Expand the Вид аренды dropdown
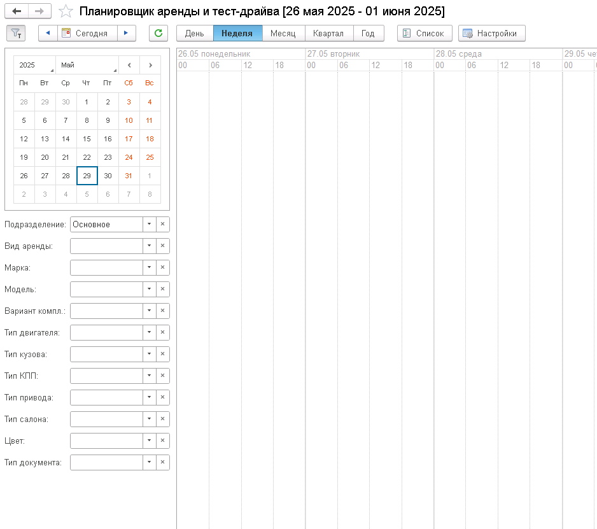 149,246
